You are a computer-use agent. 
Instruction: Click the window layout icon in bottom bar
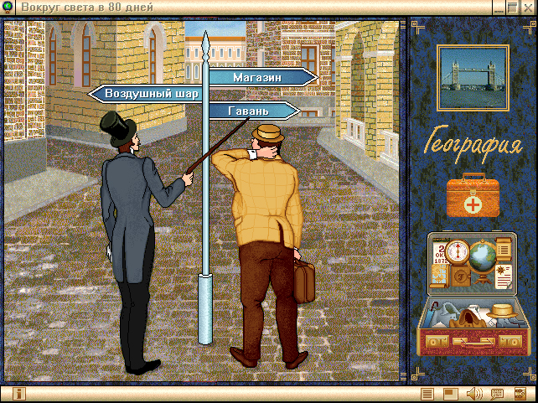(x=450, y=394)
